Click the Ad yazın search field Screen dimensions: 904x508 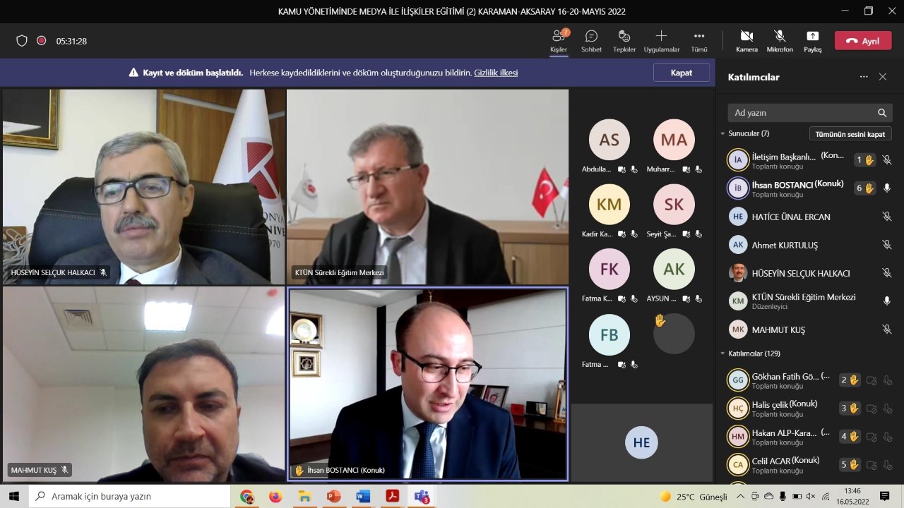802,113
